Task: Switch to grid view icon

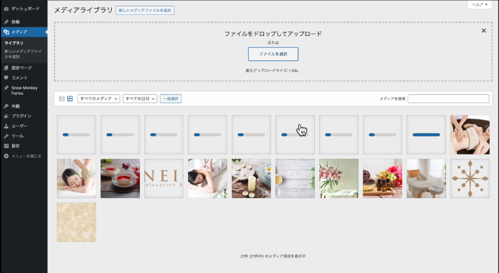Action: [70, 98]
